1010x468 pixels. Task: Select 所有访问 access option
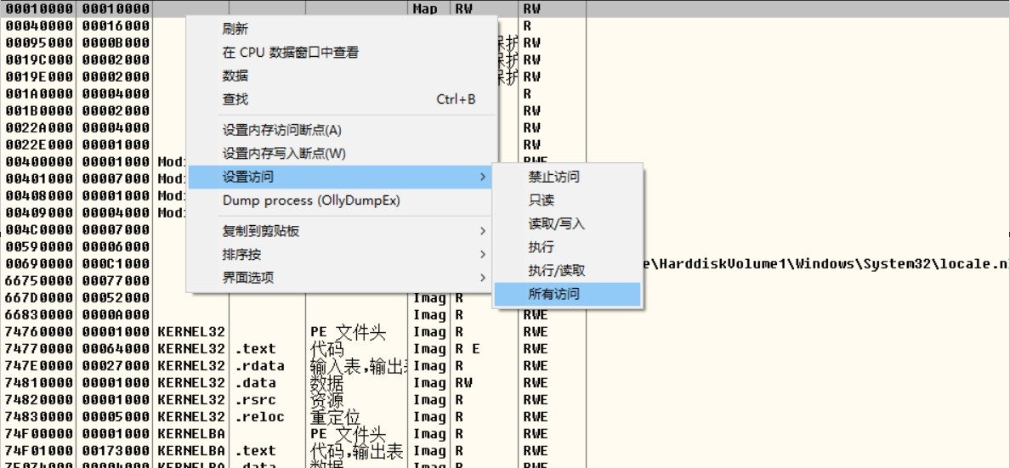[567, 294]
